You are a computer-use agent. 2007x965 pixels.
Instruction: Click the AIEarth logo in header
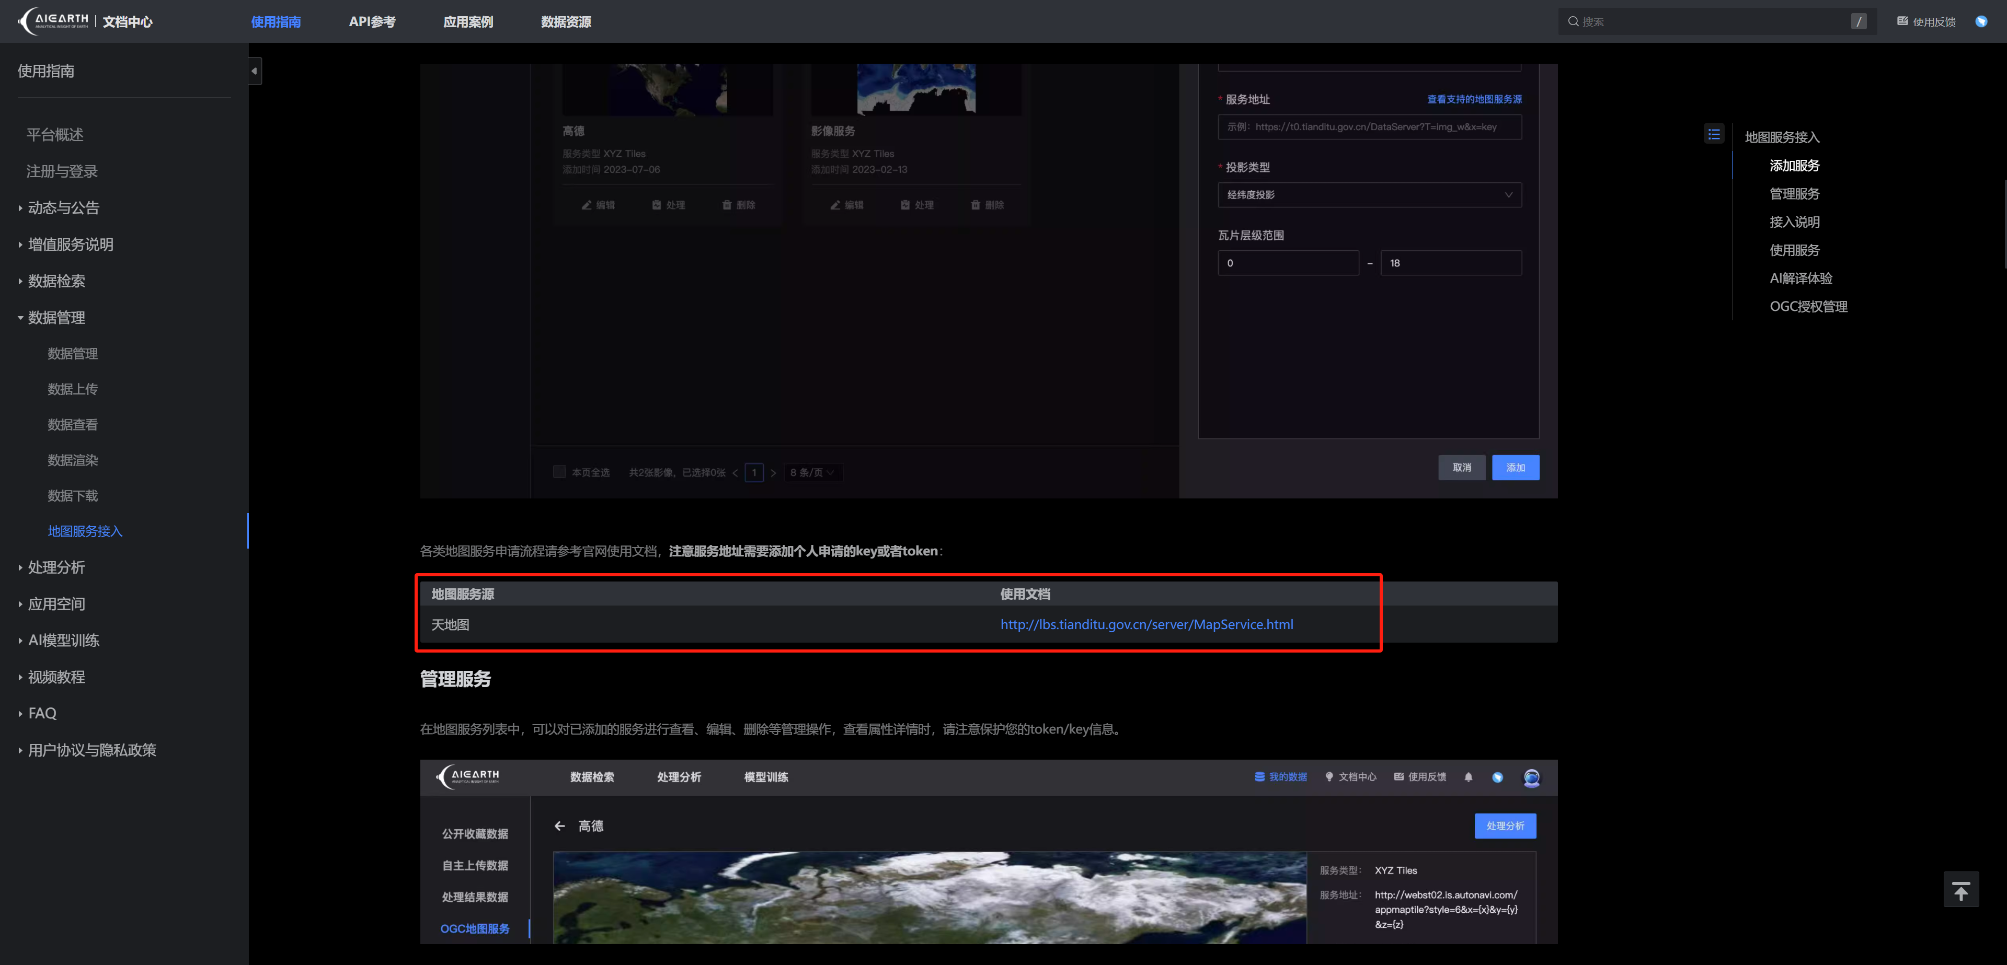[53, 21]
